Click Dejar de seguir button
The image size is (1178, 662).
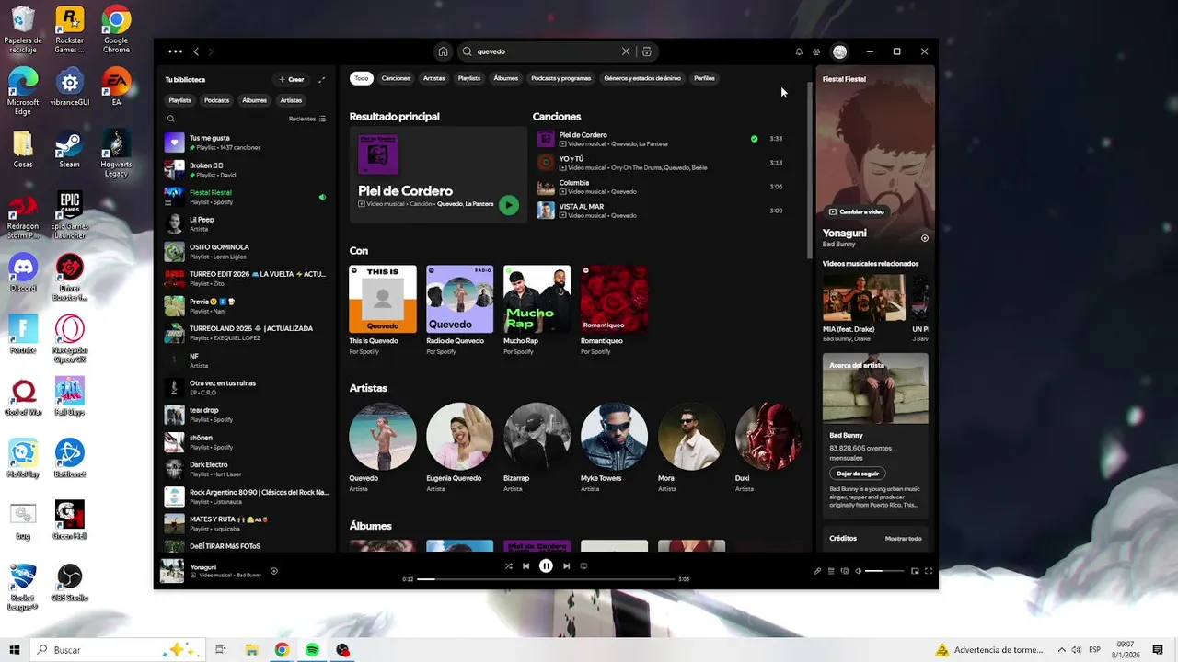point(858,474)
